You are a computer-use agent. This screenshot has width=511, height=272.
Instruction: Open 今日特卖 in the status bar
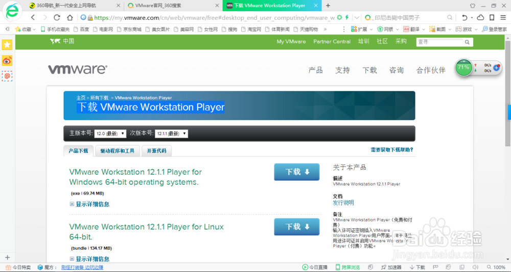pyautogui.click(x=18, y=267)
